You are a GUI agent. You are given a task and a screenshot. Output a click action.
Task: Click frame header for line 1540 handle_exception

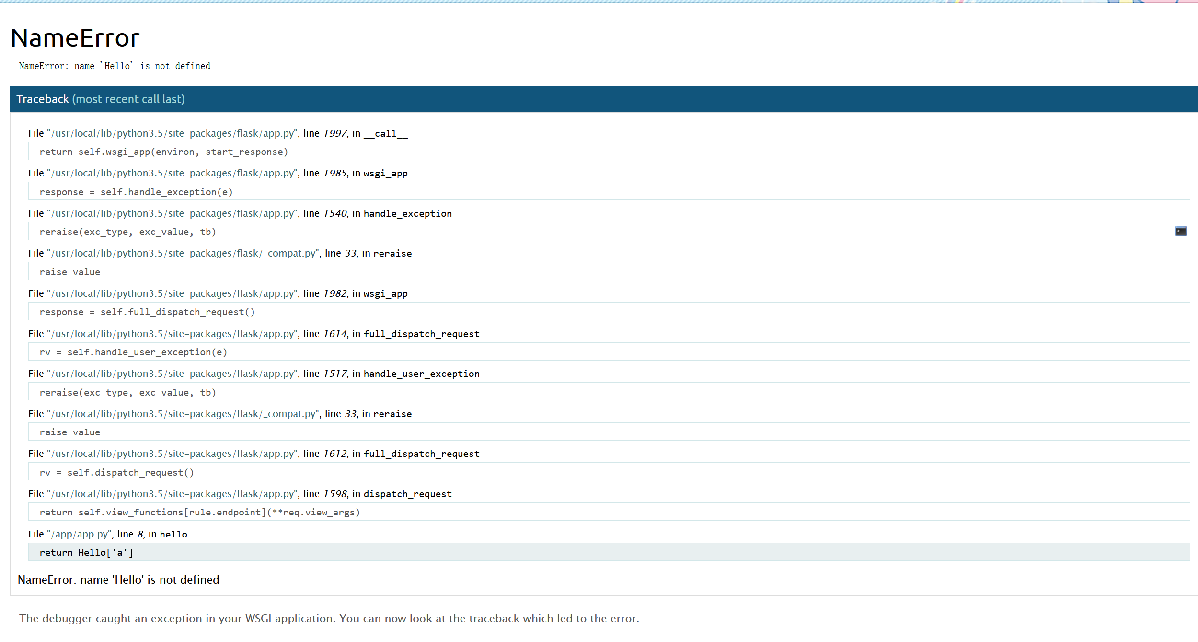click(x=240, y=213)
